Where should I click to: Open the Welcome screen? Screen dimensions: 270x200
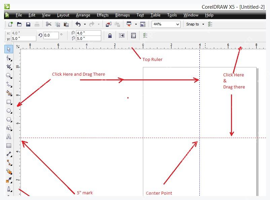point(143,24)
